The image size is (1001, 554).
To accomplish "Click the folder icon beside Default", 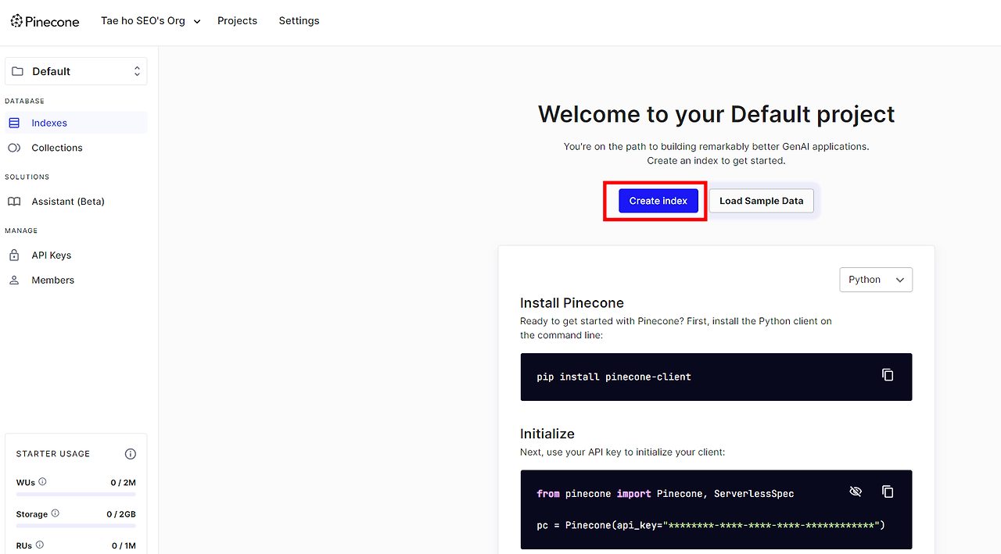I will tap(18, 71).
